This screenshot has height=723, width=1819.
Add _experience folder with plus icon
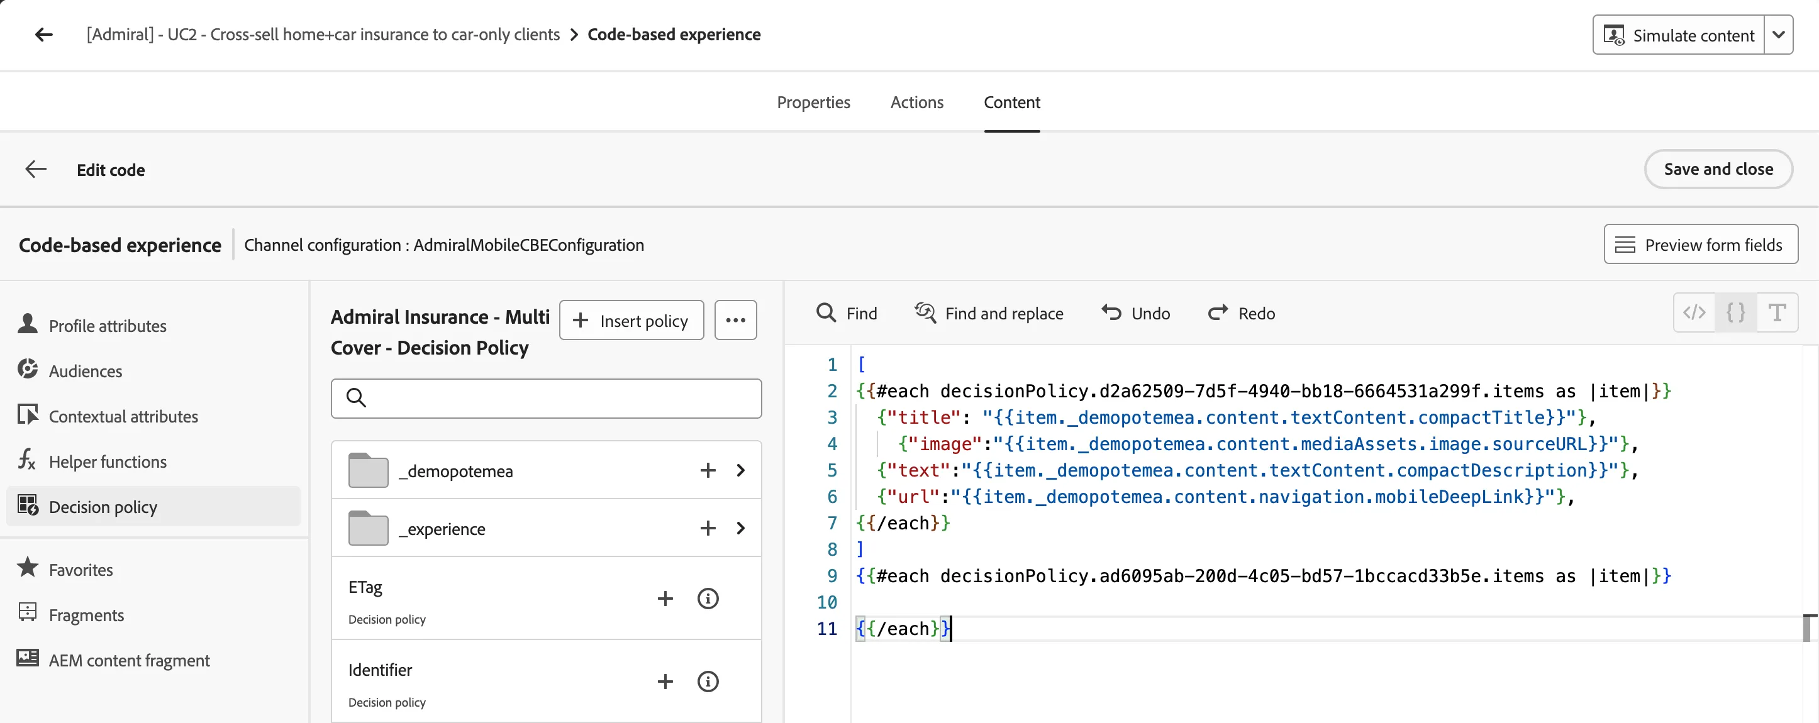708,528
